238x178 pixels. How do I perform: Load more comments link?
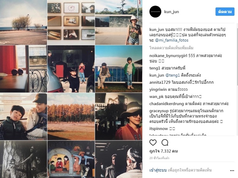[171, 48]
